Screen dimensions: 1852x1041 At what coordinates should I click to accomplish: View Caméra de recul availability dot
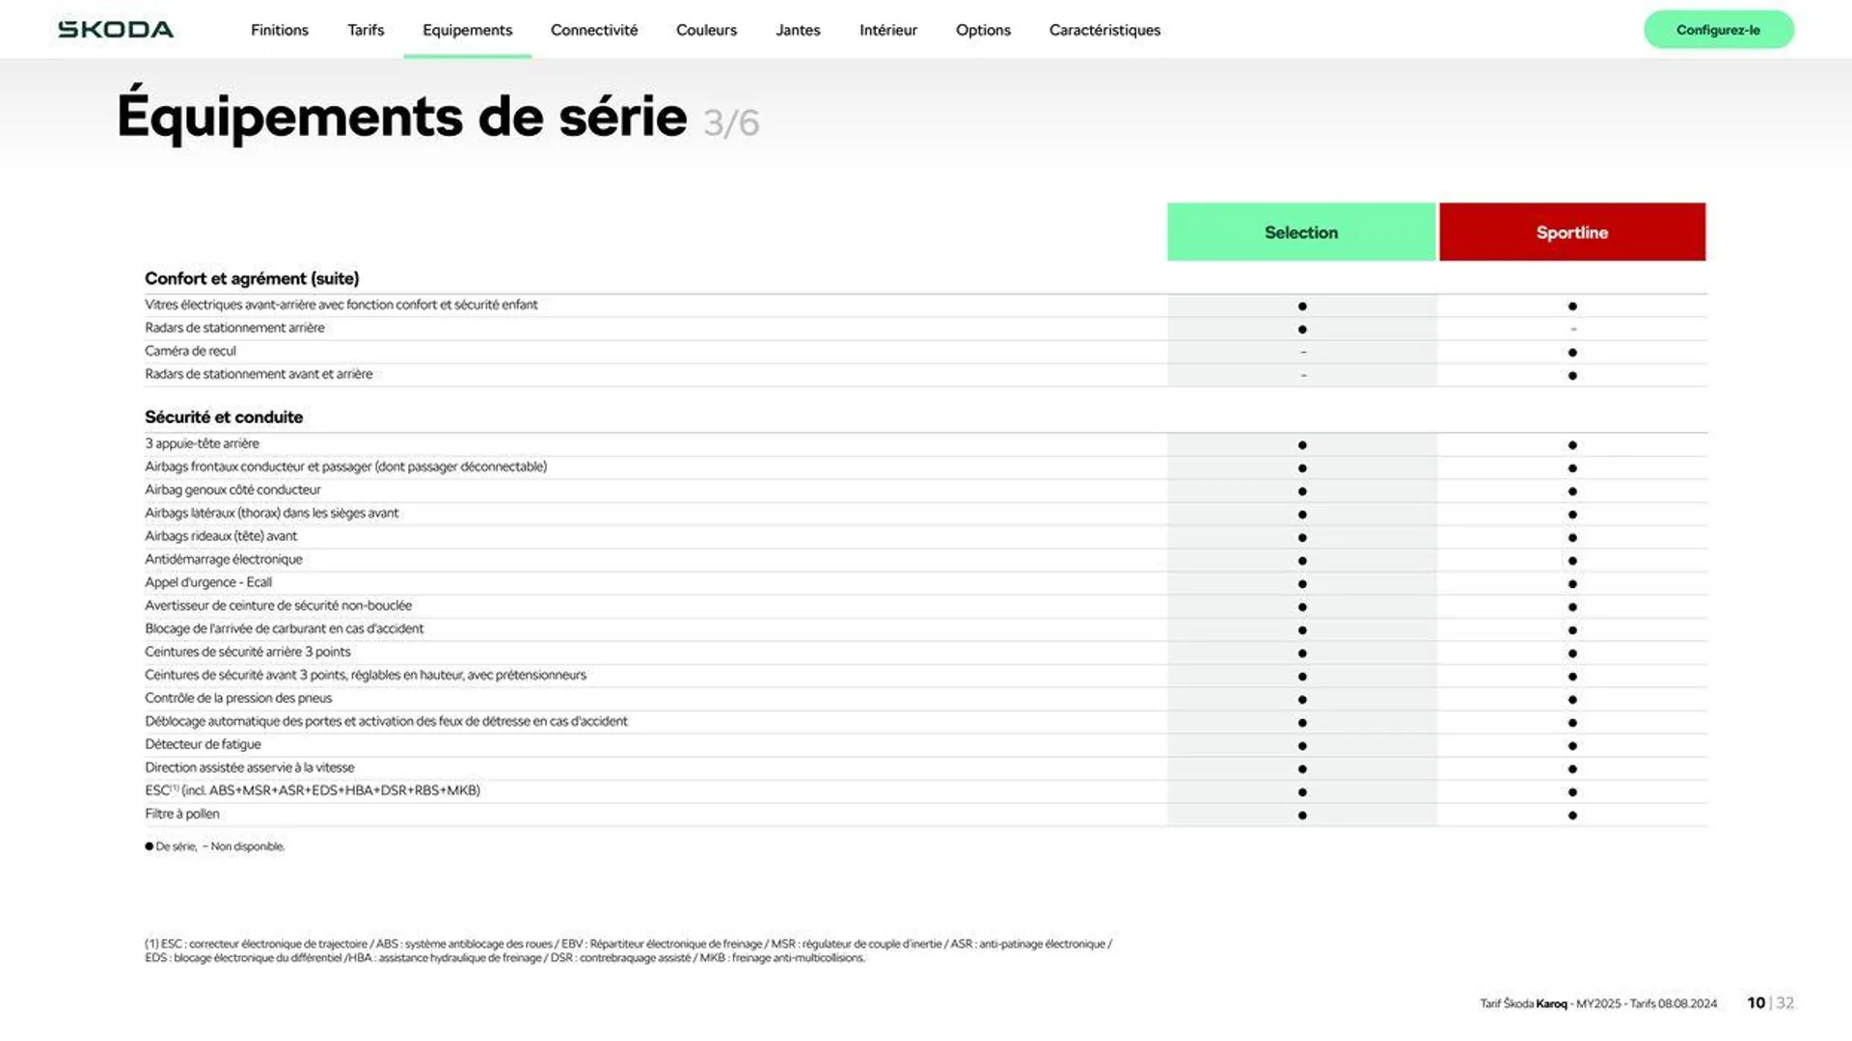[x=1571, y=351]
